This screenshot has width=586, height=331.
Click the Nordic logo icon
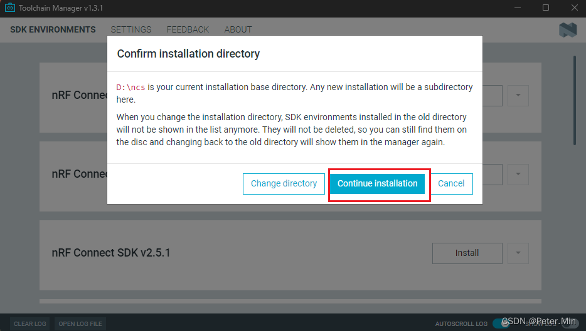[568, 30]
